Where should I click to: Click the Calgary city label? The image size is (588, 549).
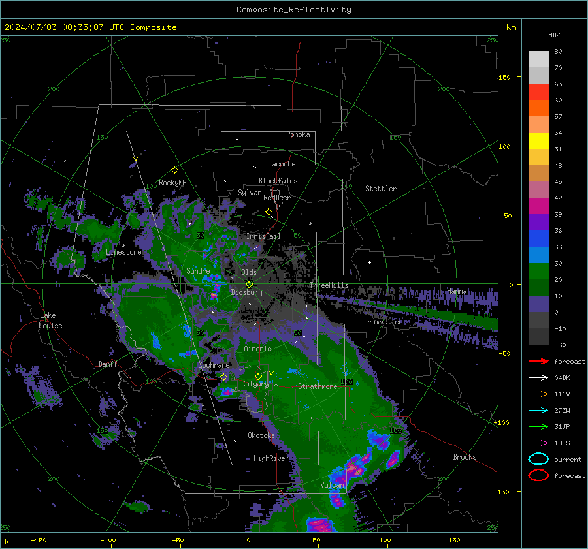(255, 384)
